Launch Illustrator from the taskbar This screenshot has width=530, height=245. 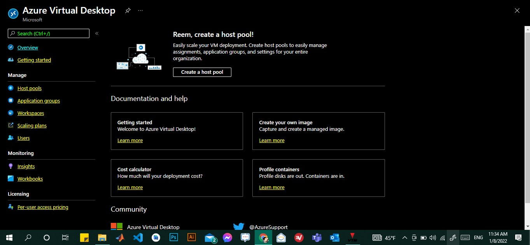(x=191, y=238)
